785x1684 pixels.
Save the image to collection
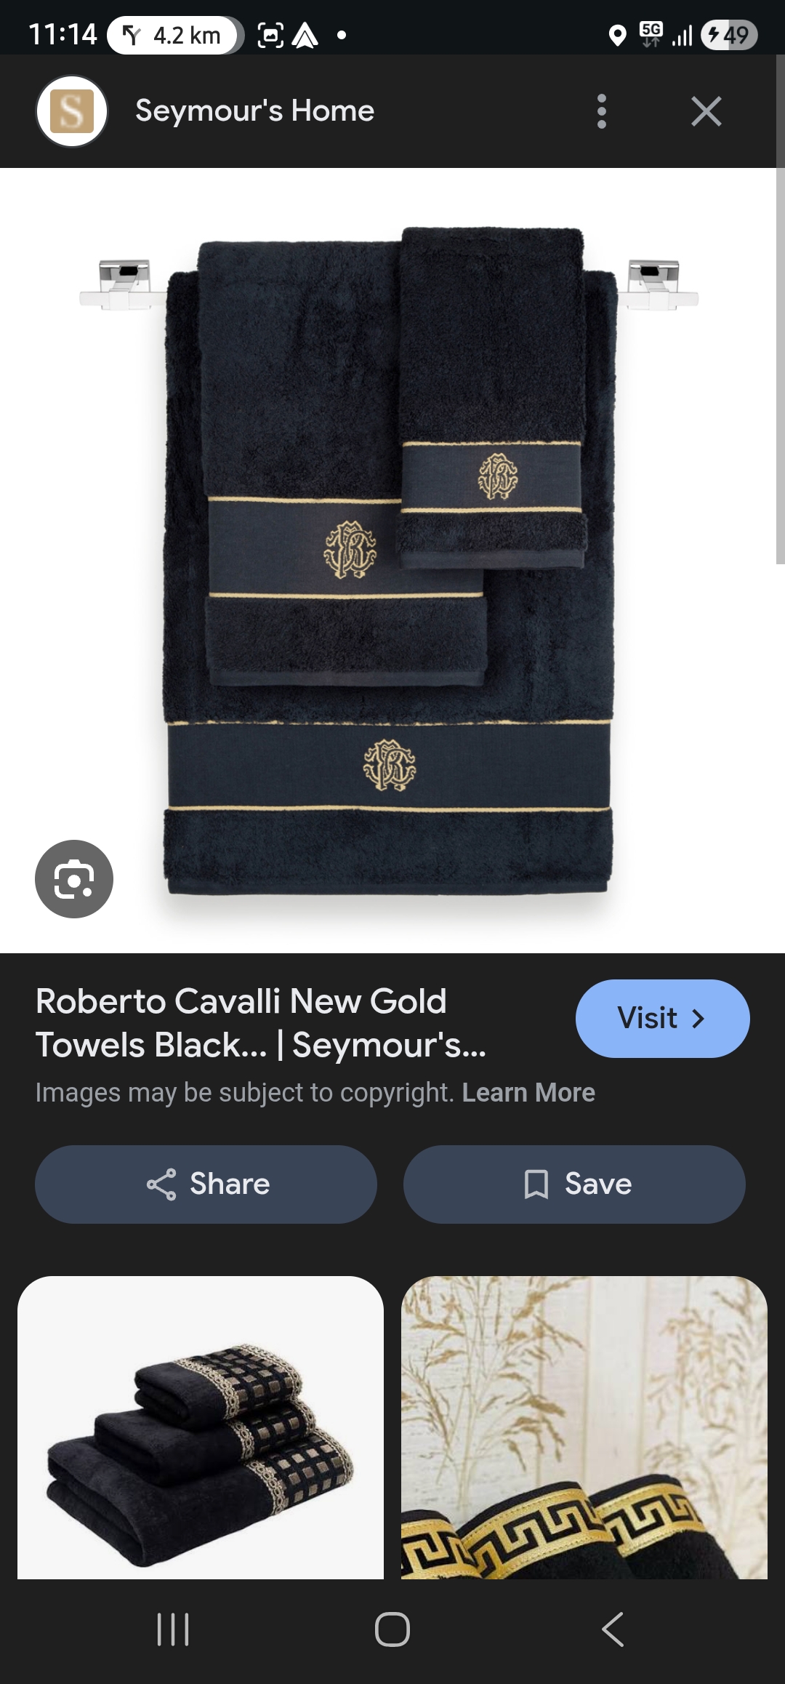click(574, 1184)
